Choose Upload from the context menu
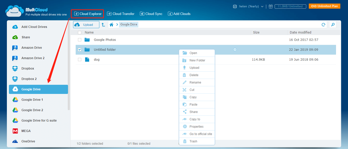This screenshot has height=149, width=348. coord(197,68)
